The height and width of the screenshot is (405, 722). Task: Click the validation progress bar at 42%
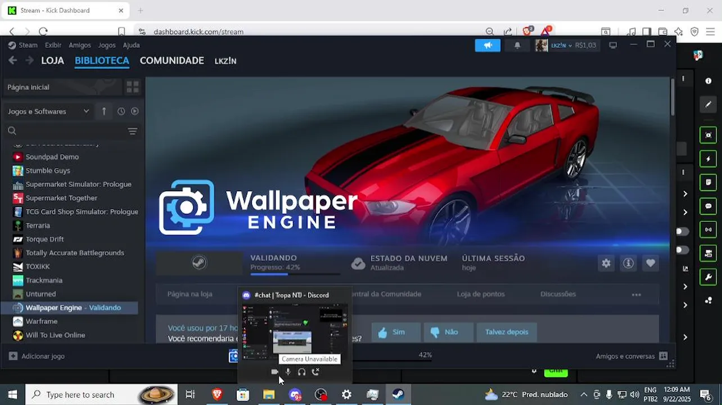(x=295, y=274)
